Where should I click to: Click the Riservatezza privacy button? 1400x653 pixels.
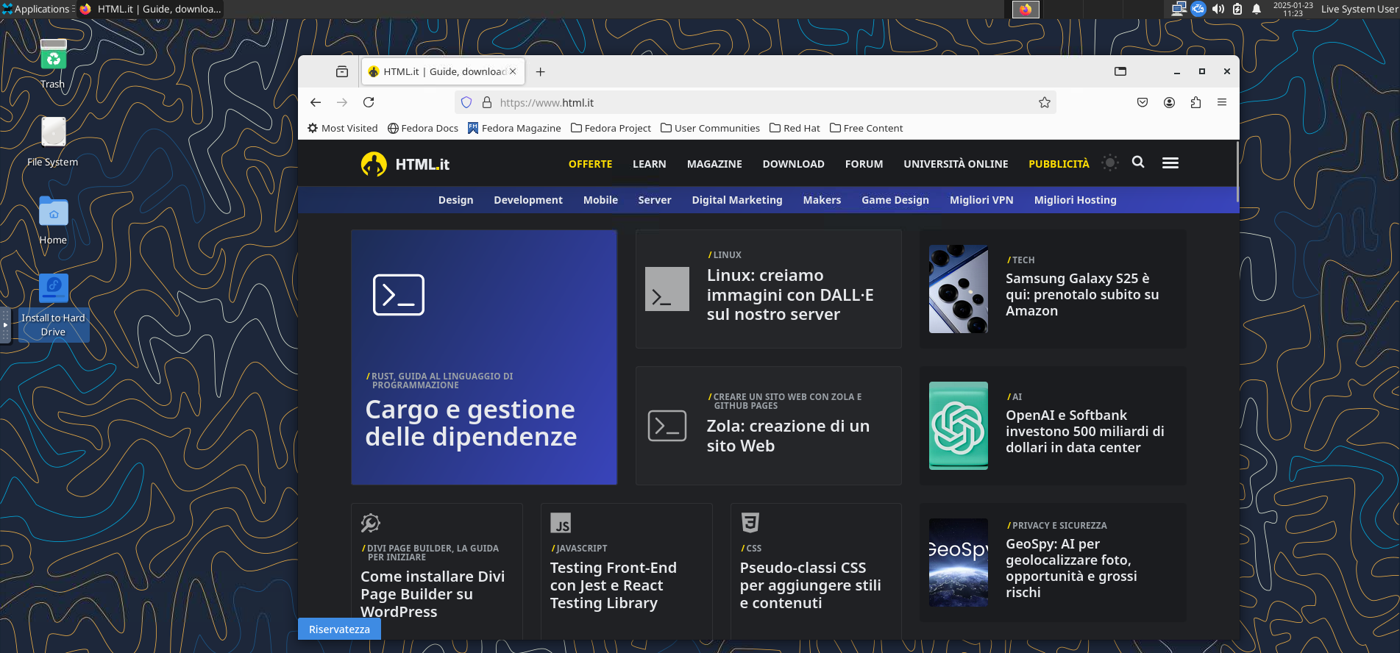[339, 629]
